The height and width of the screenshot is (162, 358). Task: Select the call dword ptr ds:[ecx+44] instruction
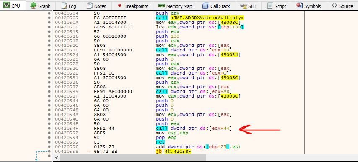(x=194, y=128)
